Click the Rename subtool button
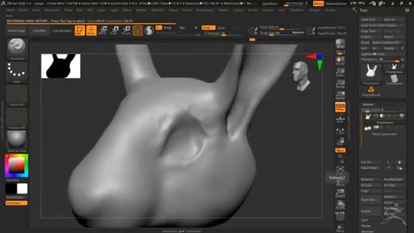The image size is (414, 233). click(x=371, y=179)
